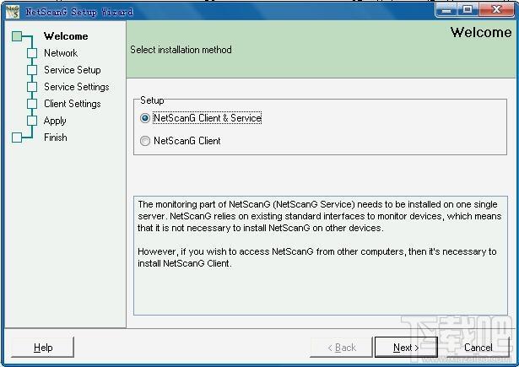Viewport: 519px width, 367px height.
Task: Click the Next button
Action: (x=406, y=347)
